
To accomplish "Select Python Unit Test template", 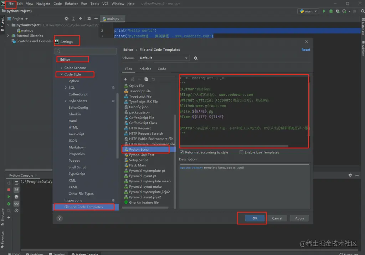I will click(x=142, y=155).
